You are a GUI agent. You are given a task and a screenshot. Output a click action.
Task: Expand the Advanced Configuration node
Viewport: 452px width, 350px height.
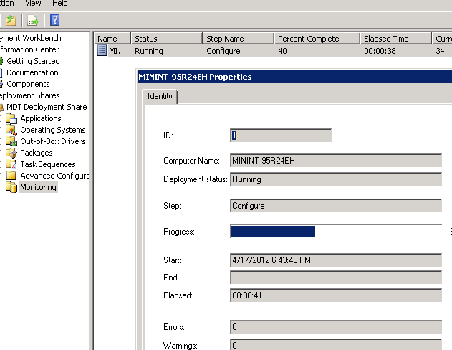tap(1, 176)
